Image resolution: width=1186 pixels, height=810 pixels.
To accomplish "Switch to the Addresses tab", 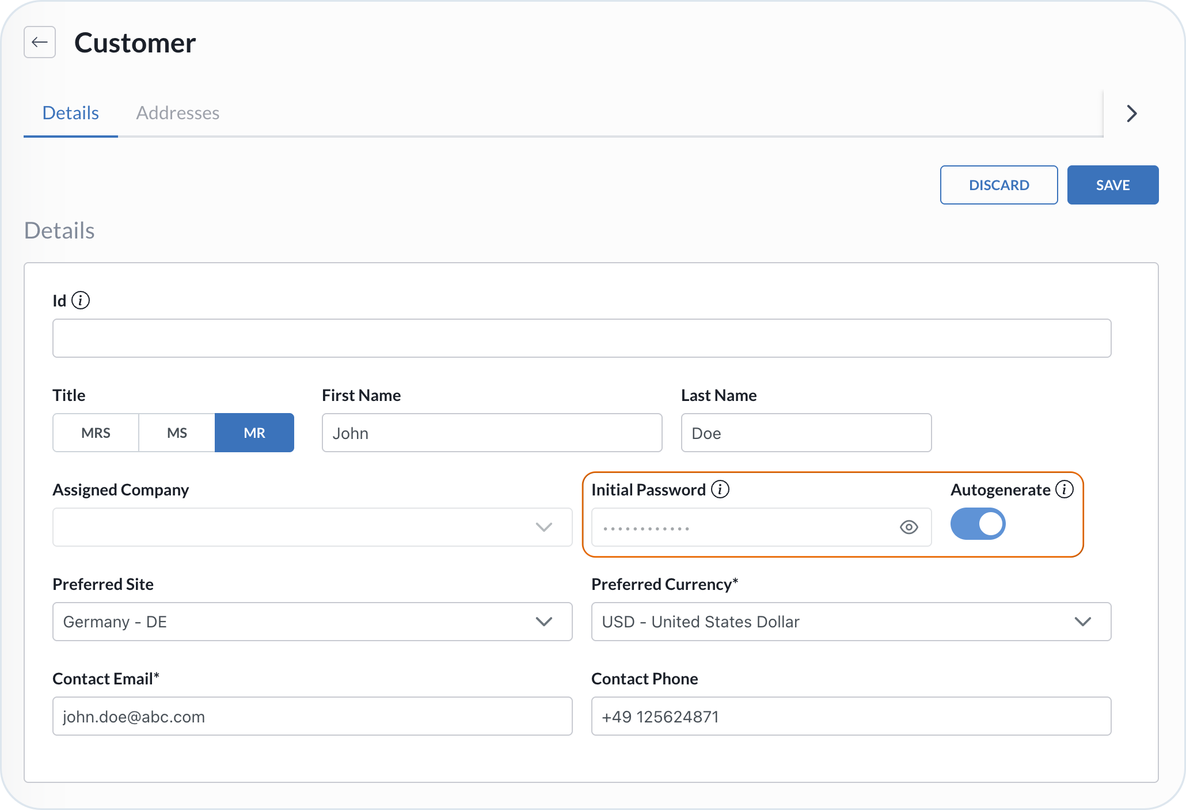I will click(177, 113).
